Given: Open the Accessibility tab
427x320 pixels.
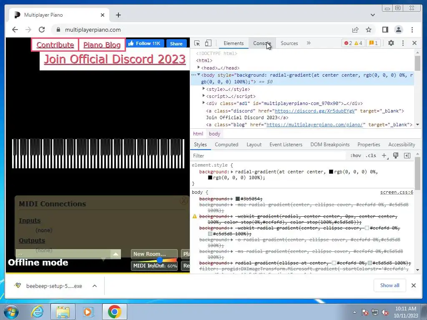Looking at the screenshot, I should point(402,145).
